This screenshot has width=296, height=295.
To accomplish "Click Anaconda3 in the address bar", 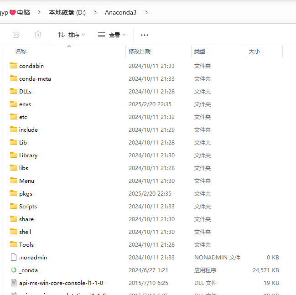I will click(x=120, y=12).
